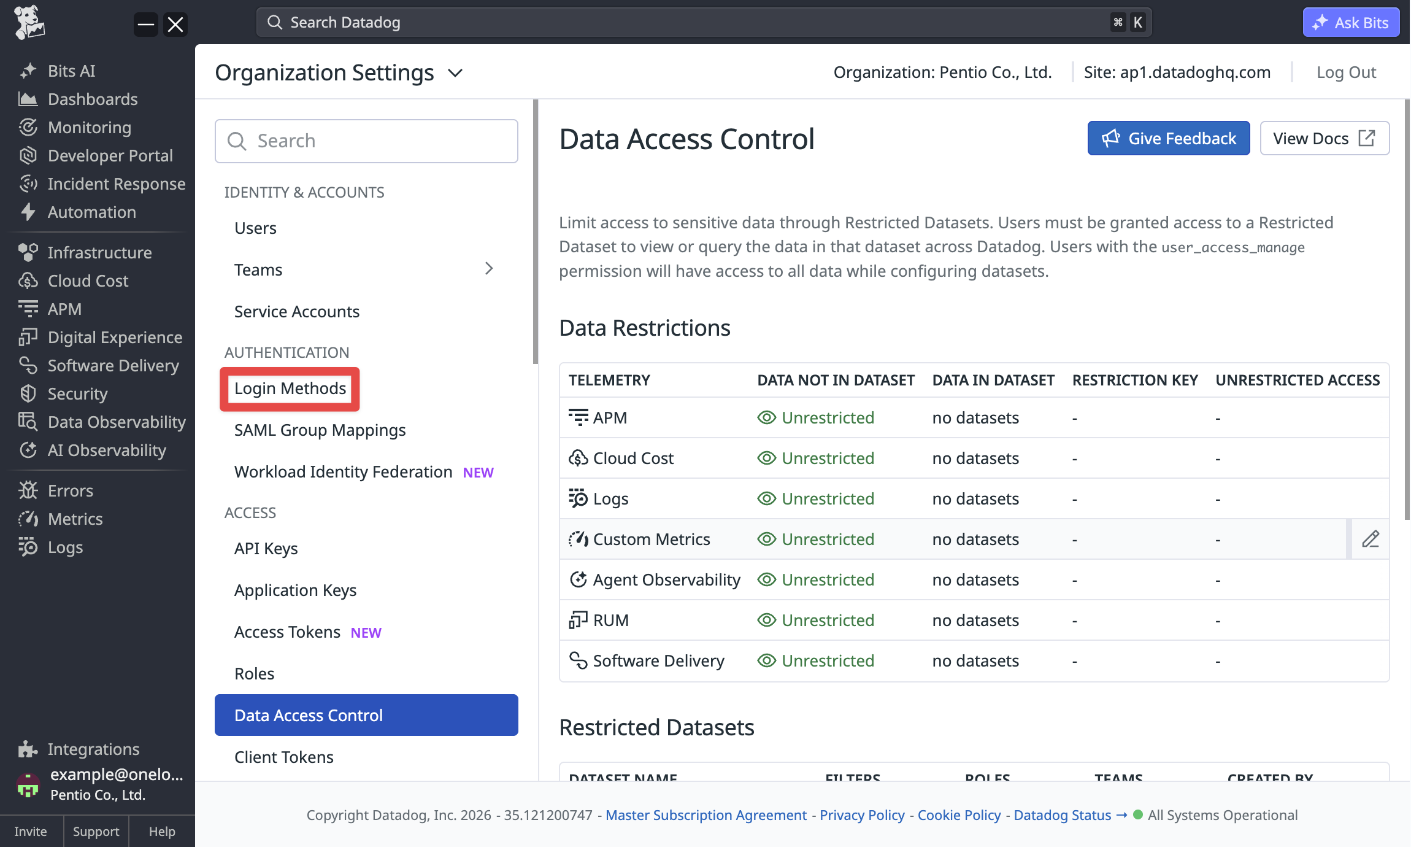Viewport: 1411px width, 847px height.
Task: Click Unrestricted in the Agent Observability row
Action: click(828, 579)
